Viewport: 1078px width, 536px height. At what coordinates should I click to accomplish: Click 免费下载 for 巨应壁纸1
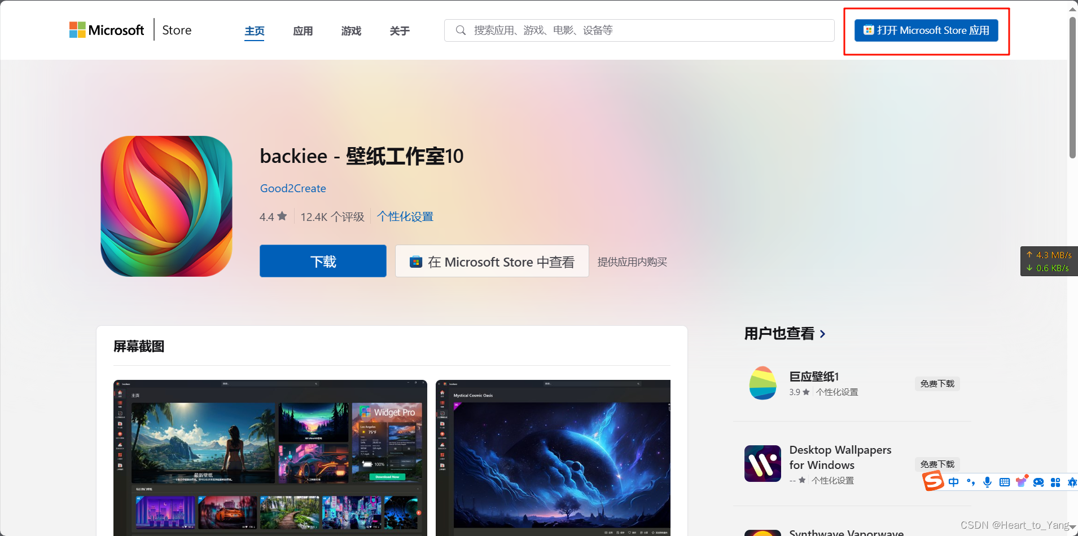click(937, 384)
